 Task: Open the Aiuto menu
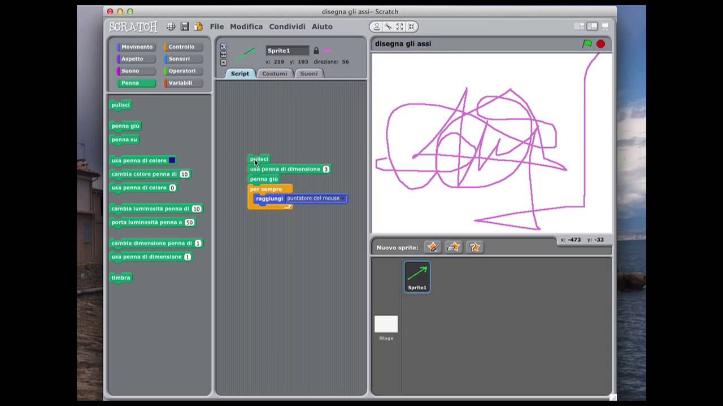322,27
